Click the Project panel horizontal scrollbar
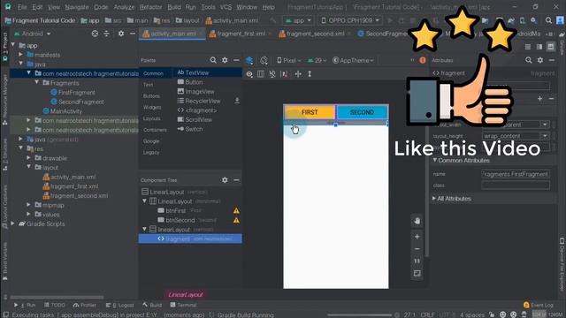The width and height of the screenshot is (566, 318). (57, 298)
